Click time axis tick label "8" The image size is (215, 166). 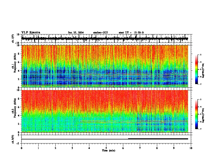(x=157, y=148)
